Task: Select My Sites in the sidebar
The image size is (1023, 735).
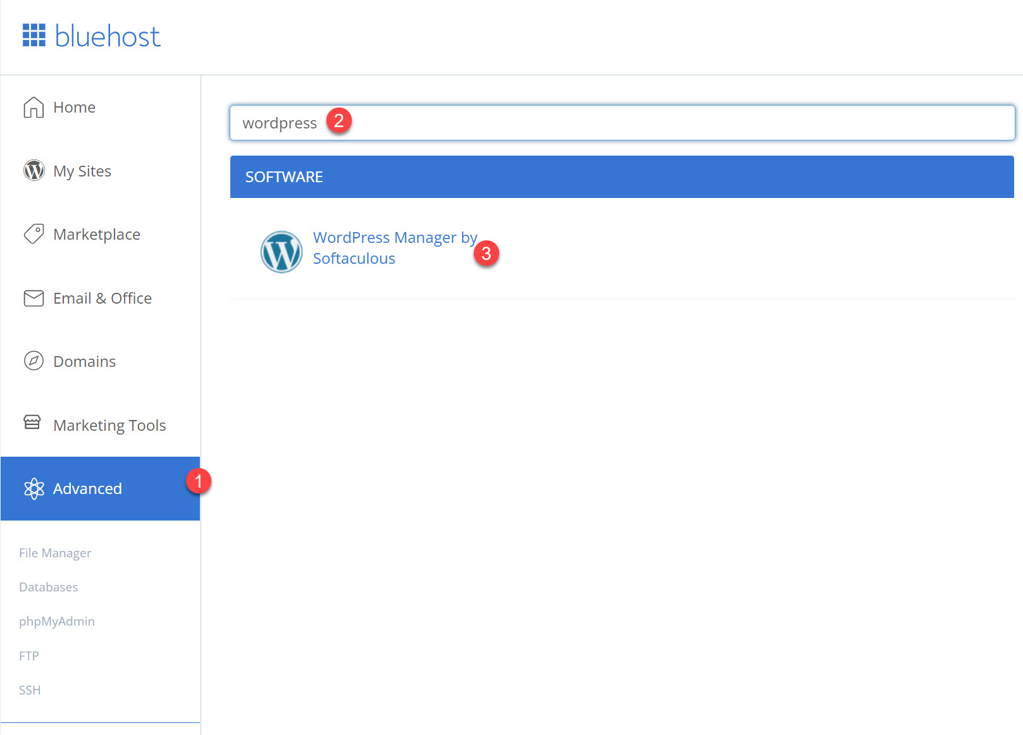Action: (82, 170)
